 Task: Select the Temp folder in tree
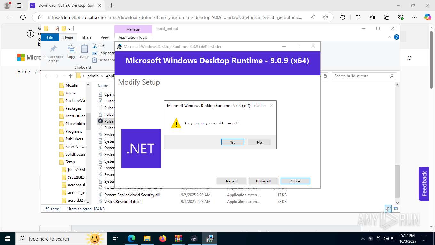click(70, 162)
